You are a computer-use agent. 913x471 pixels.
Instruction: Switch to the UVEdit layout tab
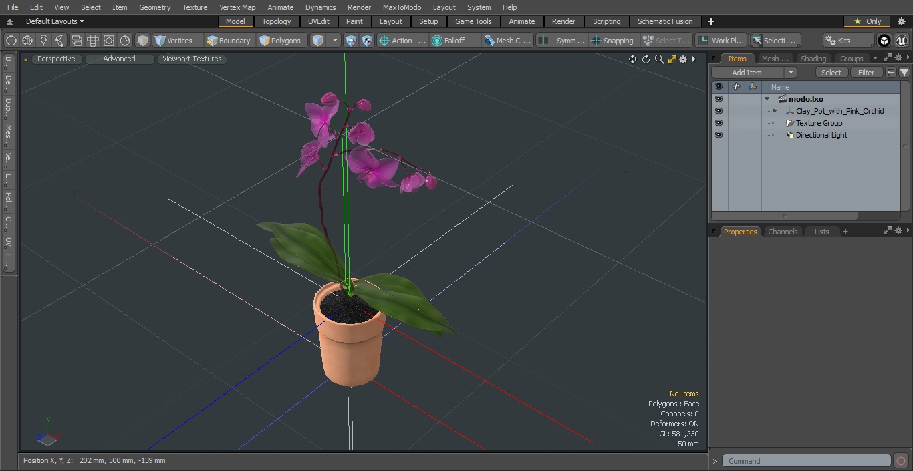click(x=319, y=21)
